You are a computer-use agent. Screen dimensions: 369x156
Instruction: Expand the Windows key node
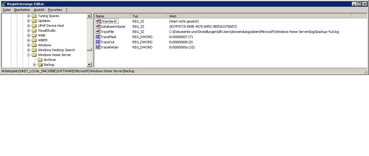pos(29,45)
